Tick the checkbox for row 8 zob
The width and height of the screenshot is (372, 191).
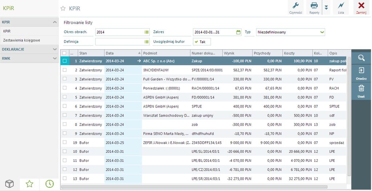[x=65, y=124]
